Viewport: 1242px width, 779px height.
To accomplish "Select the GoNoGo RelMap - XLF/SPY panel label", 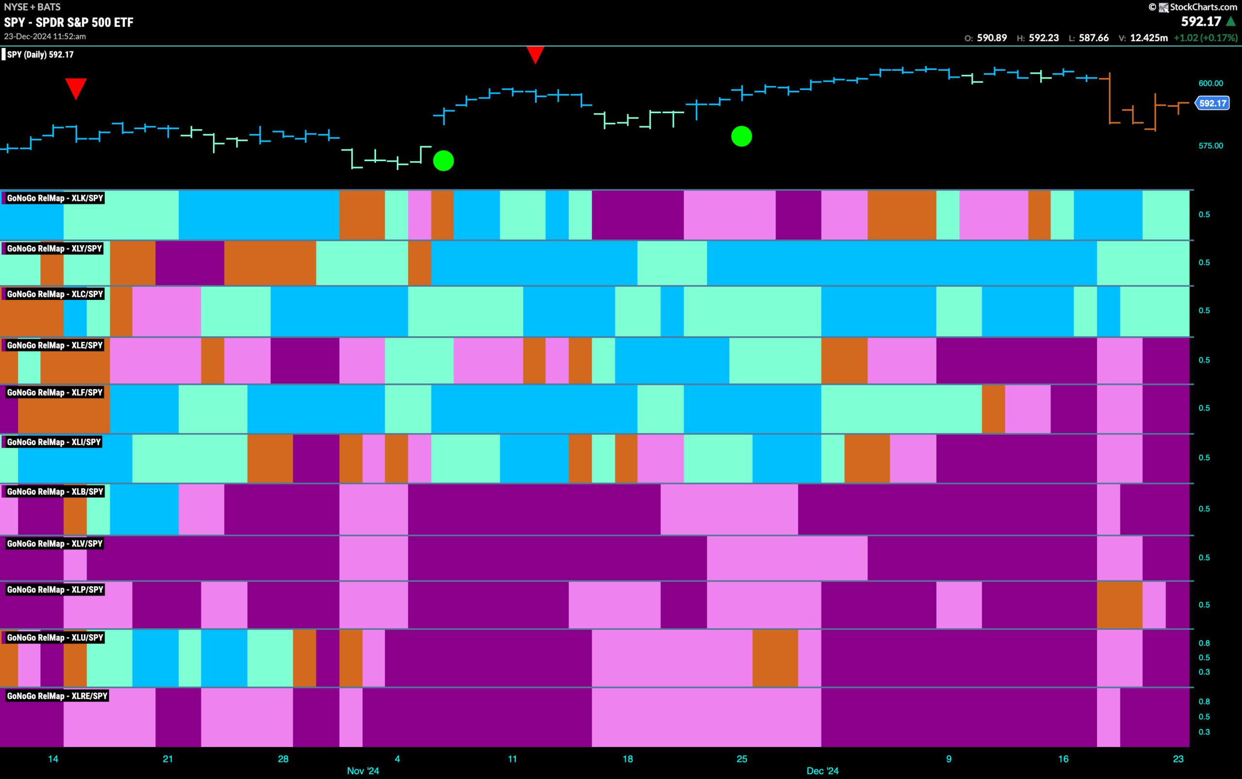I will click(55, 392).
